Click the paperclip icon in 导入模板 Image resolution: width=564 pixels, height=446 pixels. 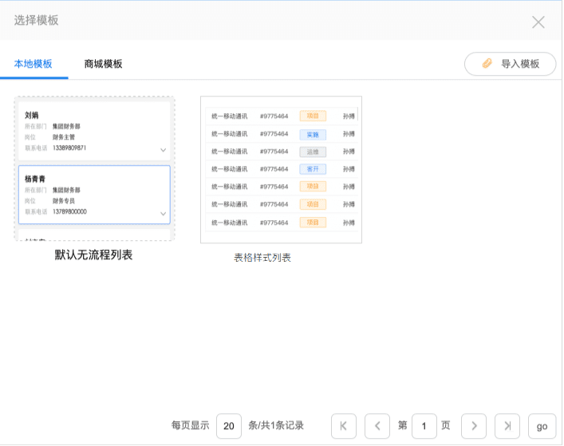tap(487, 64)
